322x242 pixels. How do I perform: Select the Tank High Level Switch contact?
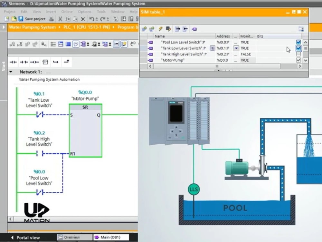tap(40, 153)
